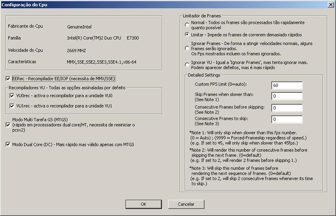Click Consecutive Frames before skipping field
336x216 pixels.
point(287,108)
